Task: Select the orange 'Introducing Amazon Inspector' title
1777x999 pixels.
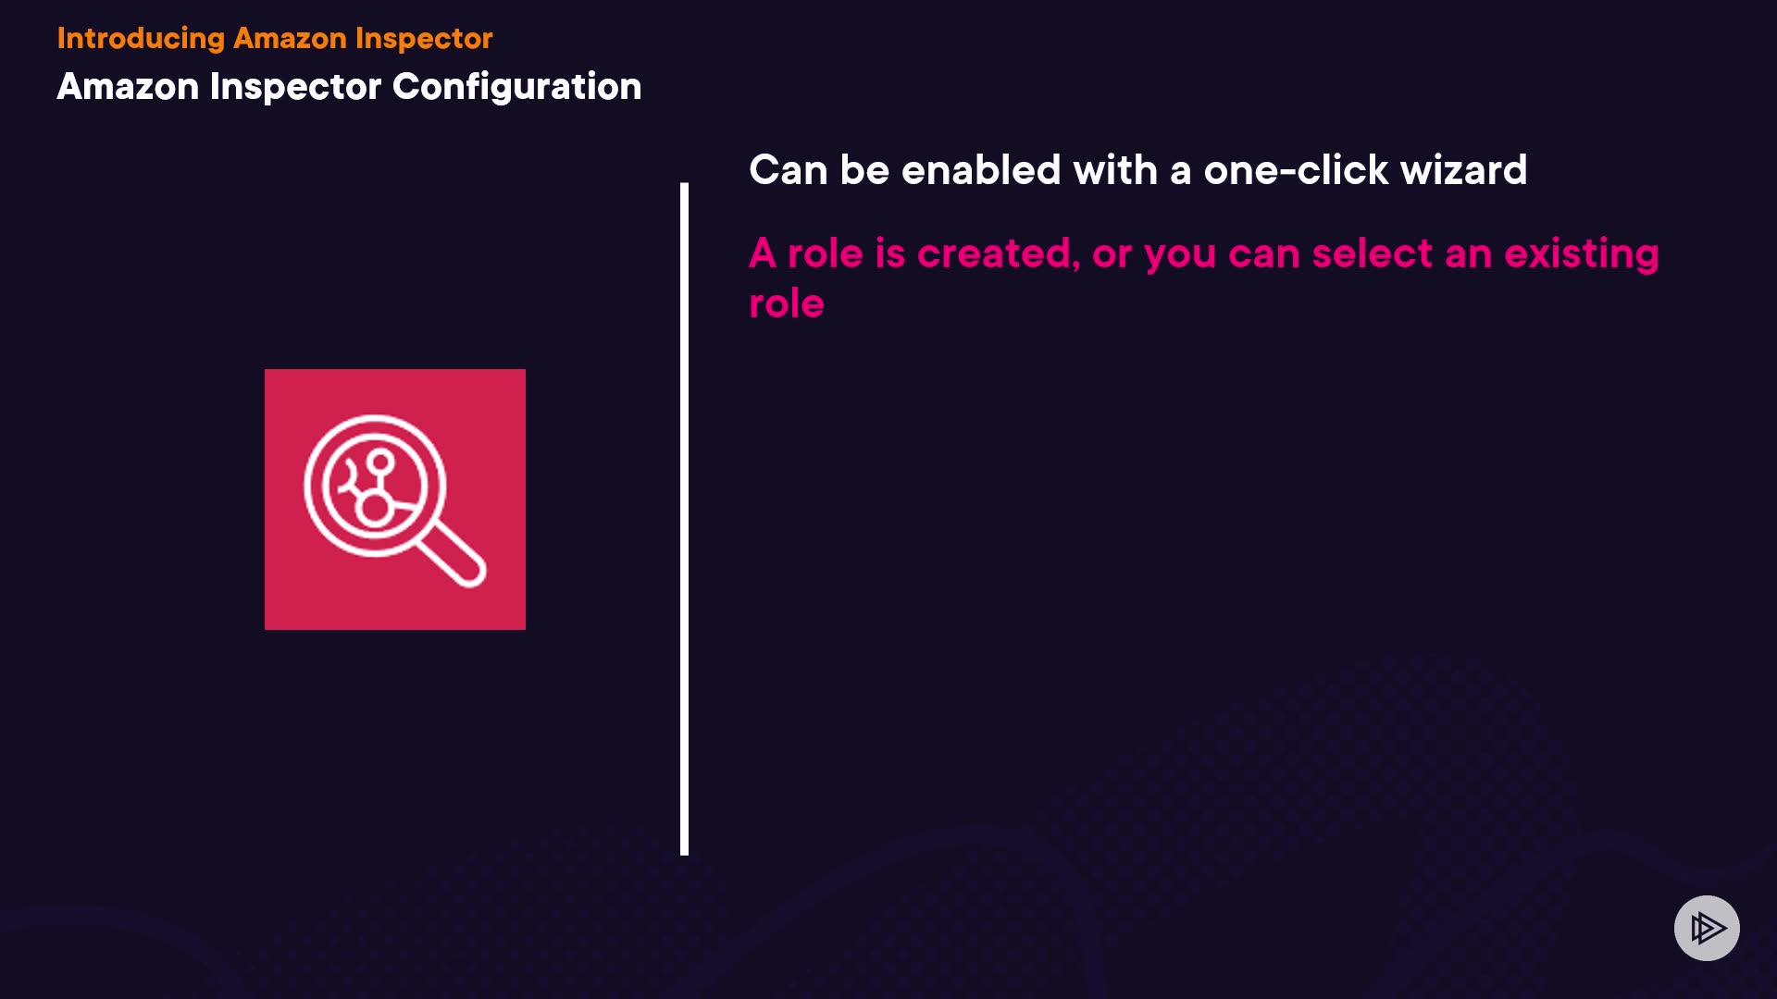Action: [x=275, y=38]
